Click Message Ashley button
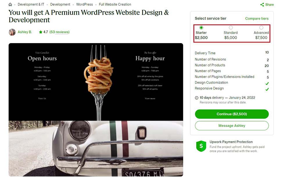 (232, 125)
